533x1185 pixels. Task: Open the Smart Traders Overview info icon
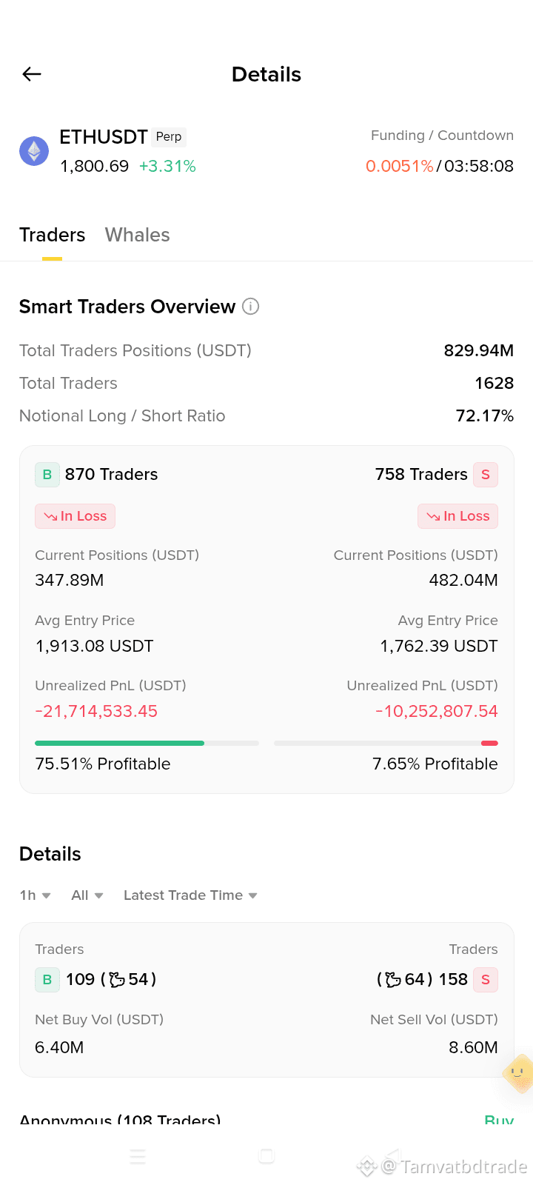(251, 306)
